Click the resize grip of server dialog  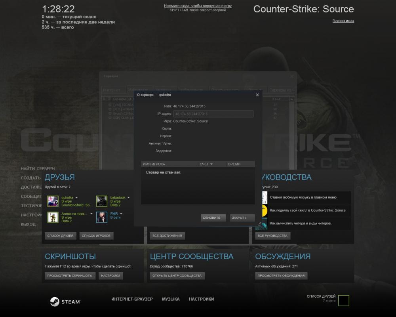260,224
